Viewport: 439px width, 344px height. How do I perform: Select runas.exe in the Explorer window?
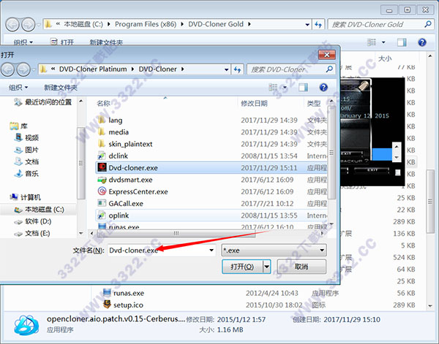tap(129, 293)
